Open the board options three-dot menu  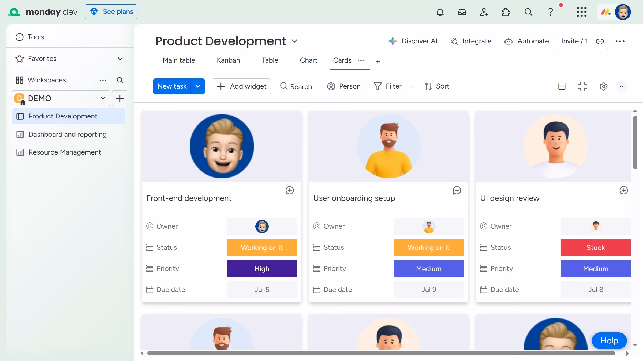(620, 41)
